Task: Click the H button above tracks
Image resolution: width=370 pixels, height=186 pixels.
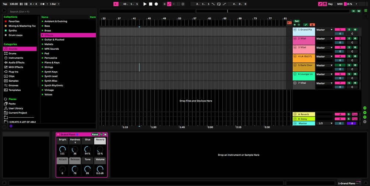Action: click(x=353, y=11)
